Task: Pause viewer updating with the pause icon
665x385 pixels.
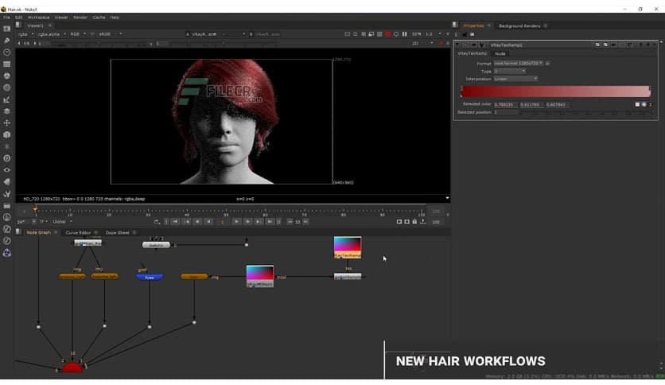Action: 405,34
